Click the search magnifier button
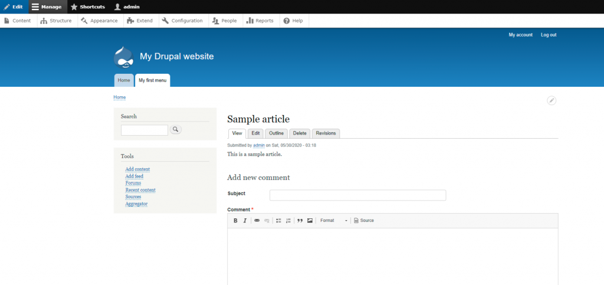 tap(176, 130)
